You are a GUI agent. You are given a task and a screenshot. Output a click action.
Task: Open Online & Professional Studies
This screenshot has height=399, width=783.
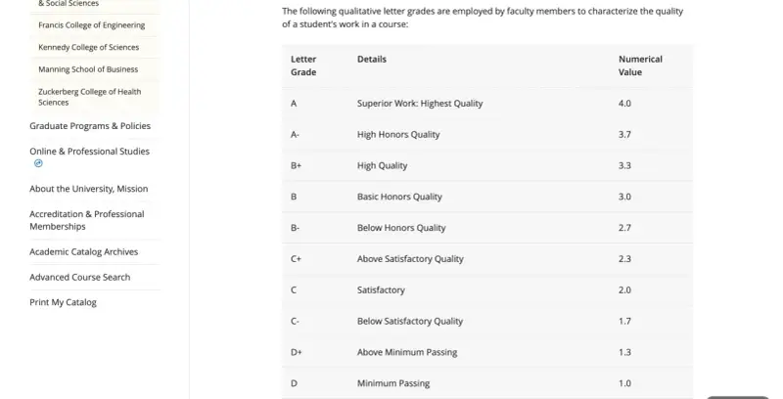click(89, 152)
